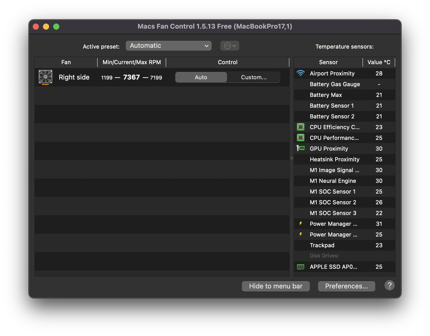The width and height of the screenshot is (430, 336).
Task: Select the M1 SOC Sensor 1 row
Action: pos(344,192)
